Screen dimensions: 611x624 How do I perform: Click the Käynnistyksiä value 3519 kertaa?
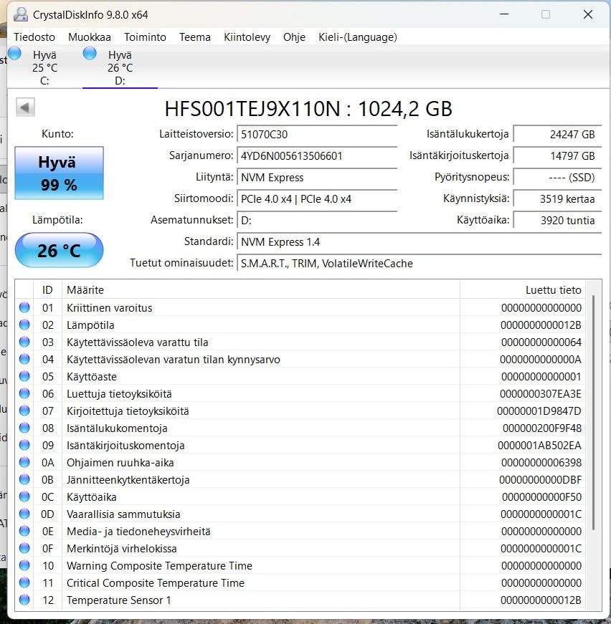pyautogui.click(x=557, y=198)
